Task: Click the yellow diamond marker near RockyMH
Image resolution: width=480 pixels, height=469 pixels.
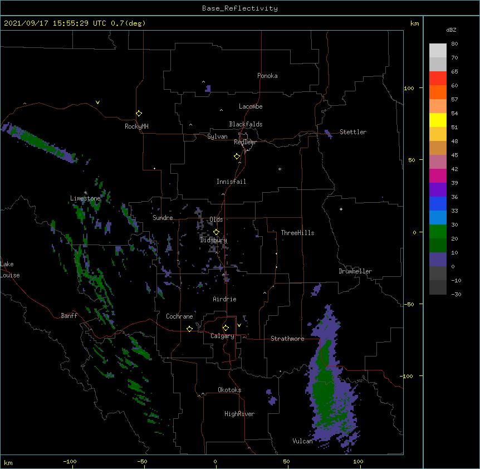Action: [x=139, y=113]
